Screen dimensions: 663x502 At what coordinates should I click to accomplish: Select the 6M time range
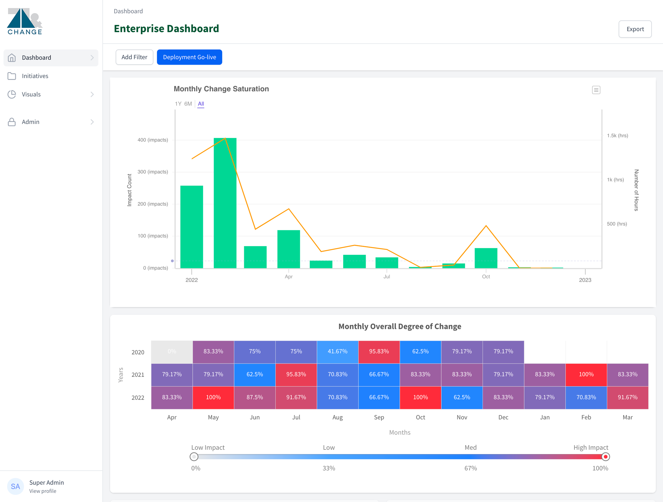(188, 104)
